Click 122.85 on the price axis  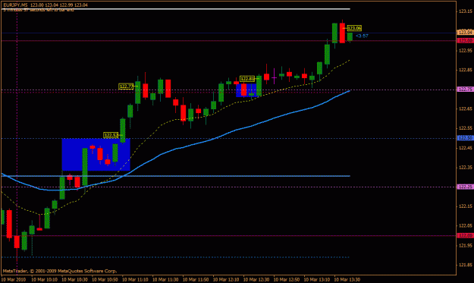pos(465,70)
